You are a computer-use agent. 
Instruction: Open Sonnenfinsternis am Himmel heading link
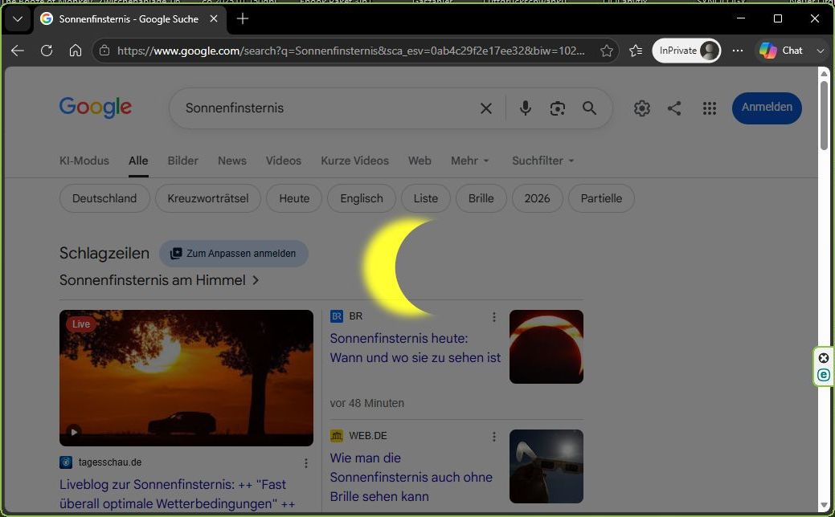point(159,280)
